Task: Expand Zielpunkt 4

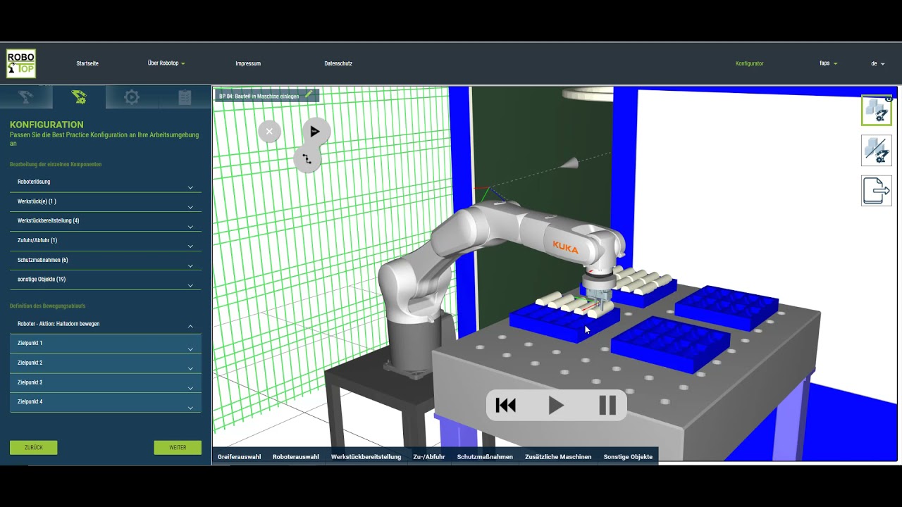Action: [x=106, y=403]
